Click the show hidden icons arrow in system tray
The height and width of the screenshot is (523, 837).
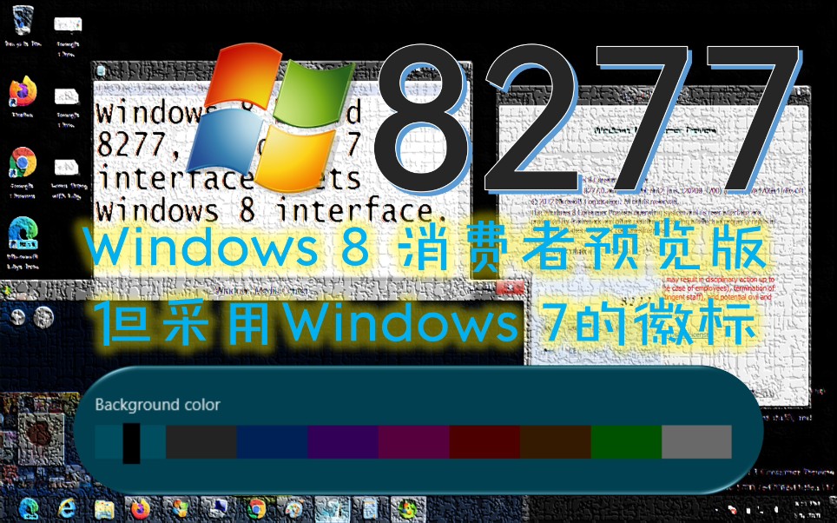[x=717, y=510]
